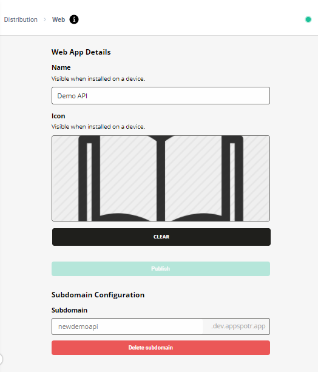Open the Distribution breadcrumb link
318x372 pixels.
point(21,19)
